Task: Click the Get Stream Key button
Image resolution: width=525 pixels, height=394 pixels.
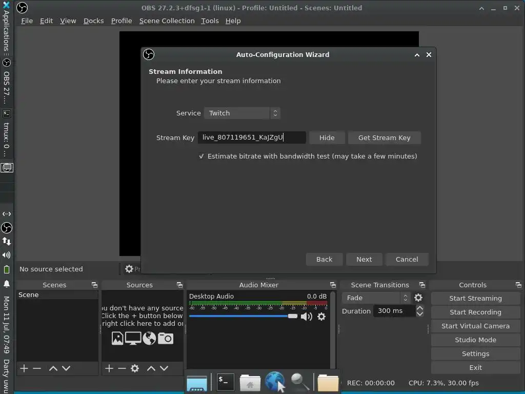Action: [x=384, y=137]
